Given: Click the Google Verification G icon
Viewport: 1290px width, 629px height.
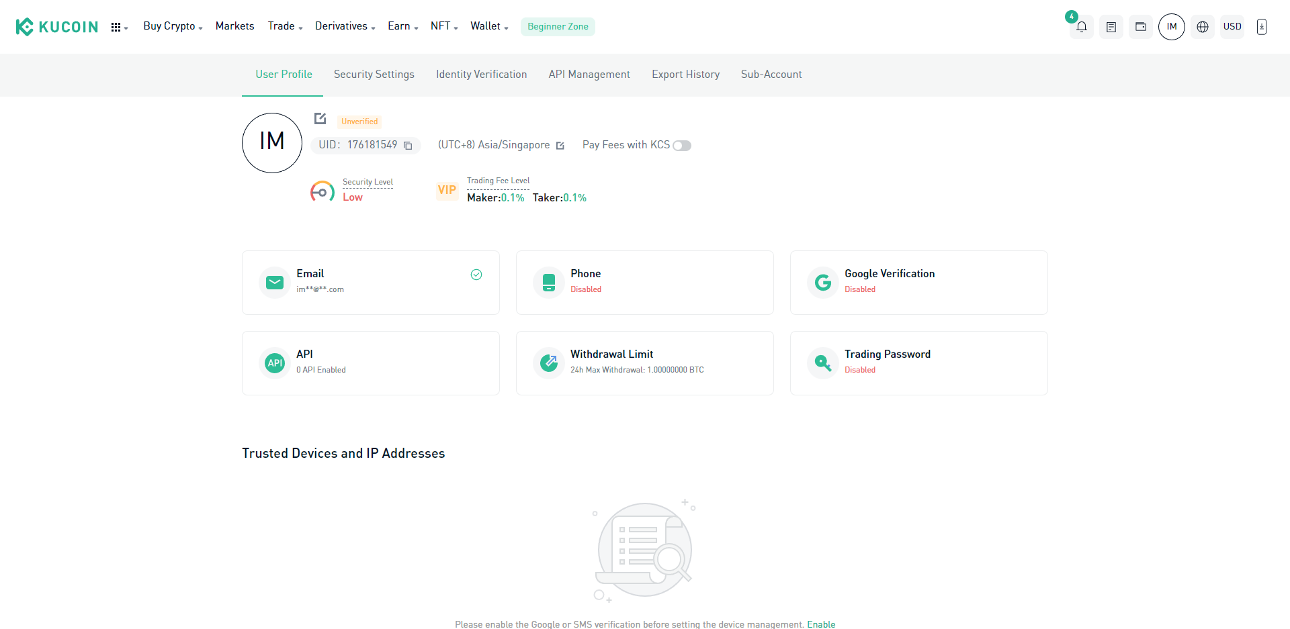Looking at the screenshot, I should pyautogui.click(x=823, y=283).
